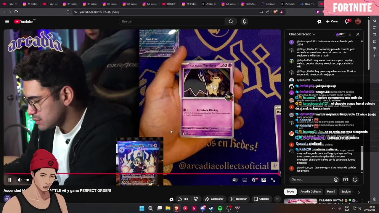Select the Todos filter chip
Image resolution: width=379 pixels, height=213 pixels.
290,191
